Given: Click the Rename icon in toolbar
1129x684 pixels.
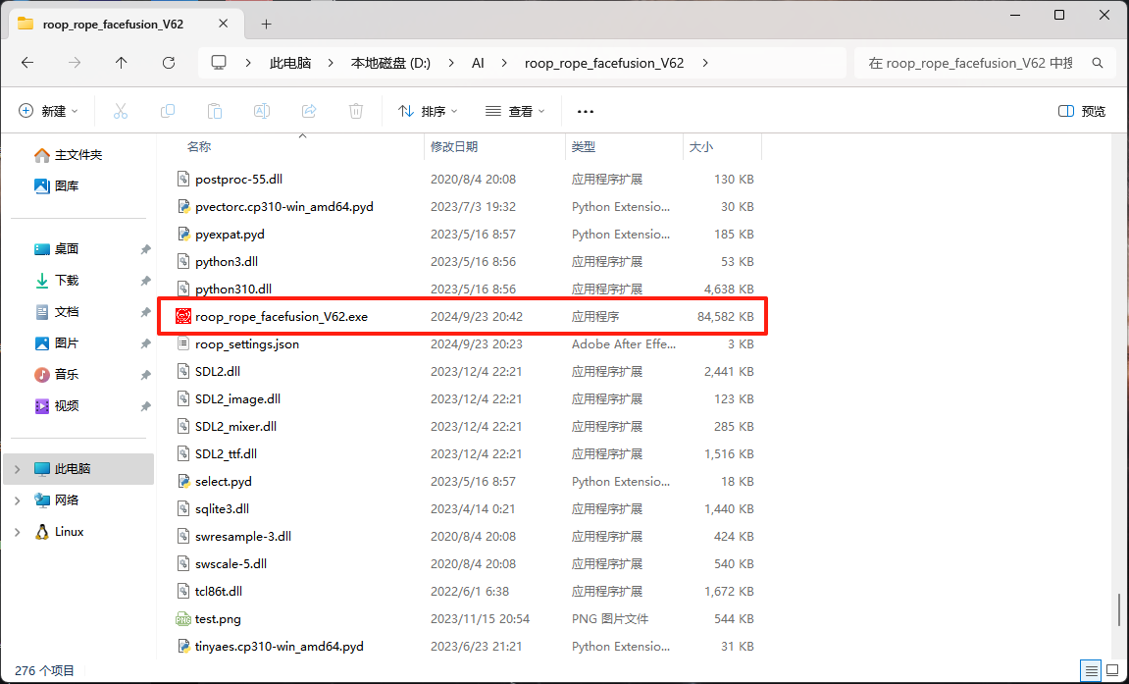Looking at the screenshot, I should [262, 111].
